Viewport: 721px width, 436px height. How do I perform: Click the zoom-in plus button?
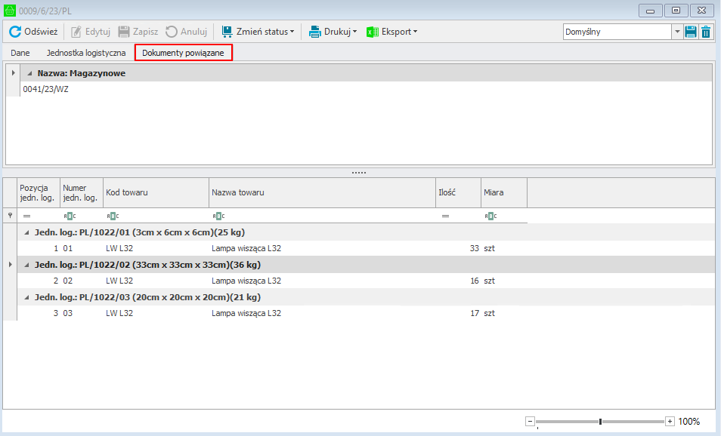670,422
